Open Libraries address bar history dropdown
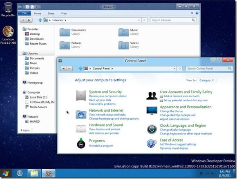 tap(139, 20)
